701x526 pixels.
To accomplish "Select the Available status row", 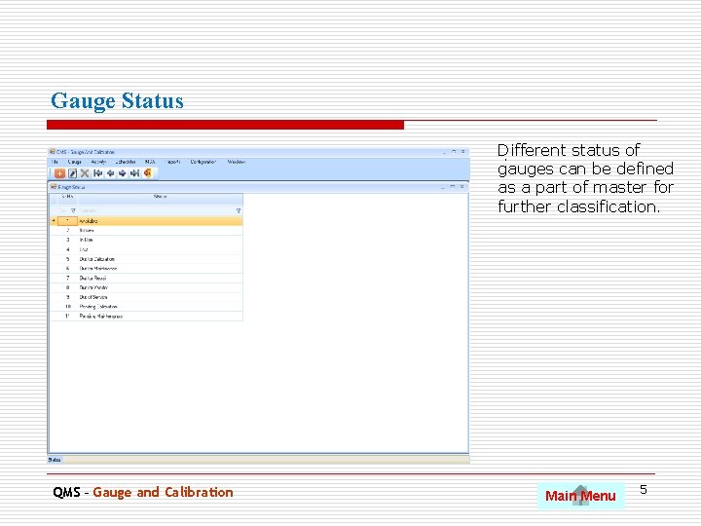I will (x=146, y=221).
